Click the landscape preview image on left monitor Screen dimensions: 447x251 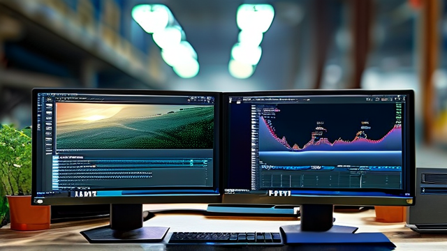[135, 125]
